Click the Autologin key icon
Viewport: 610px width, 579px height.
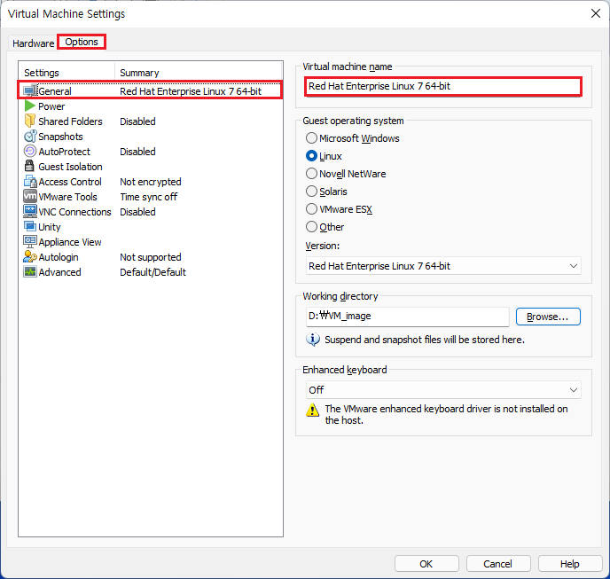30,257
